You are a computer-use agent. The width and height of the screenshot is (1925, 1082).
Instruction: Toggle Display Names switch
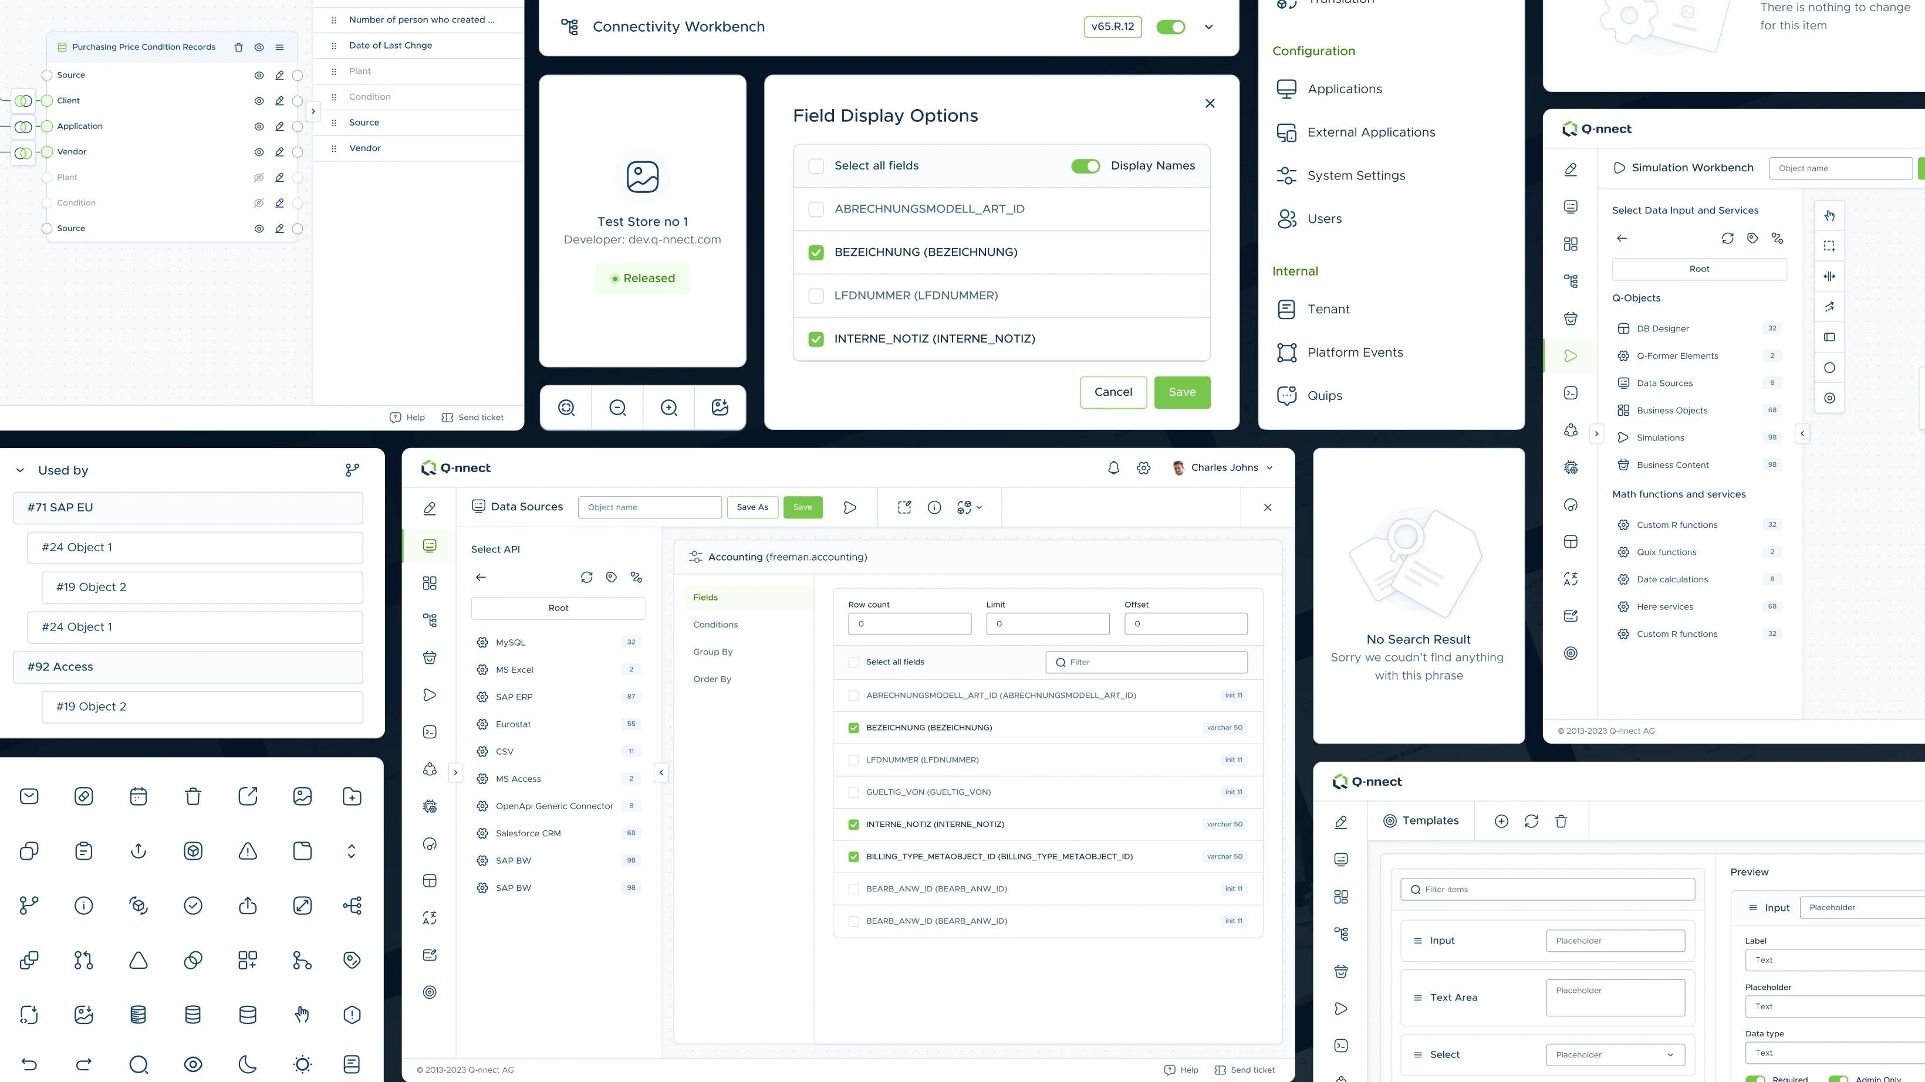pyautogui.click(x=1085, y=166)
